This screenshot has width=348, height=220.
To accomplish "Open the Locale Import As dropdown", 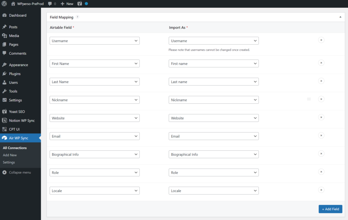I will (214, 191).
